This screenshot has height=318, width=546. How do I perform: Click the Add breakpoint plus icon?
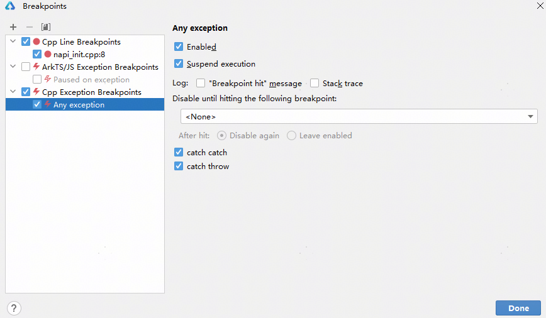click(13, 27)
